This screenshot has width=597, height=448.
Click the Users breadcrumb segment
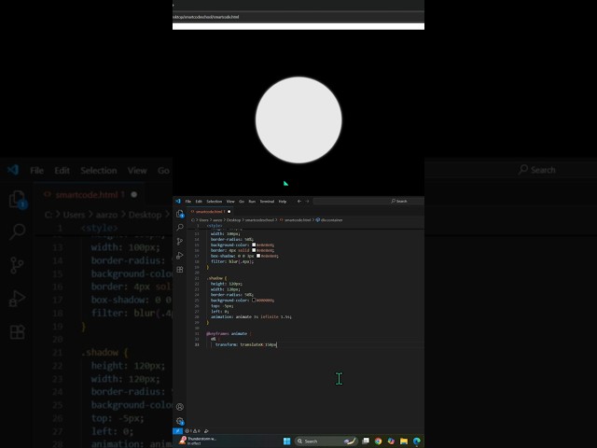click(x=203, y=220)
